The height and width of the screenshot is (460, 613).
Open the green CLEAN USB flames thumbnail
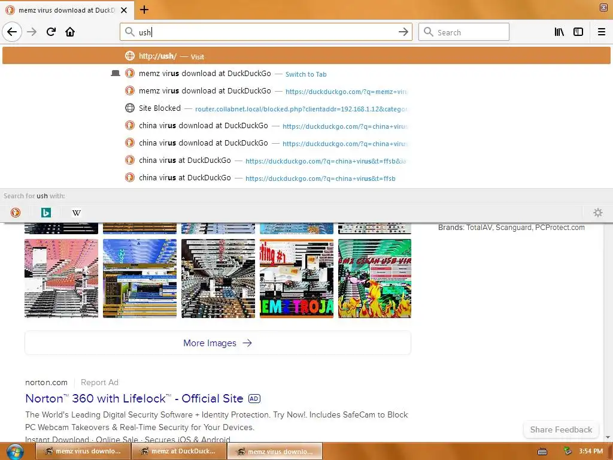(x=375, y=278)
